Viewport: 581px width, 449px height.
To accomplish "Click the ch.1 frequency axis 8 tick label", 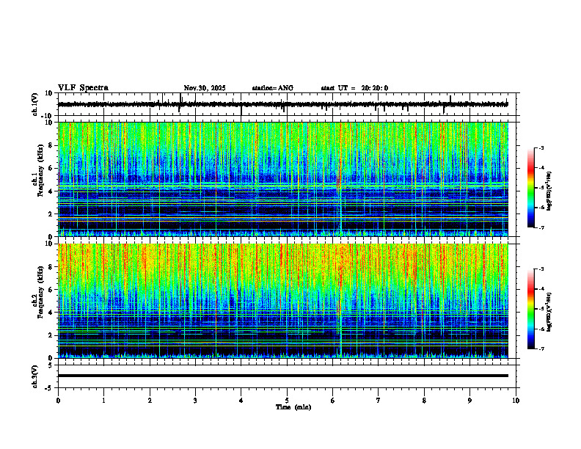I will [51, 145].
